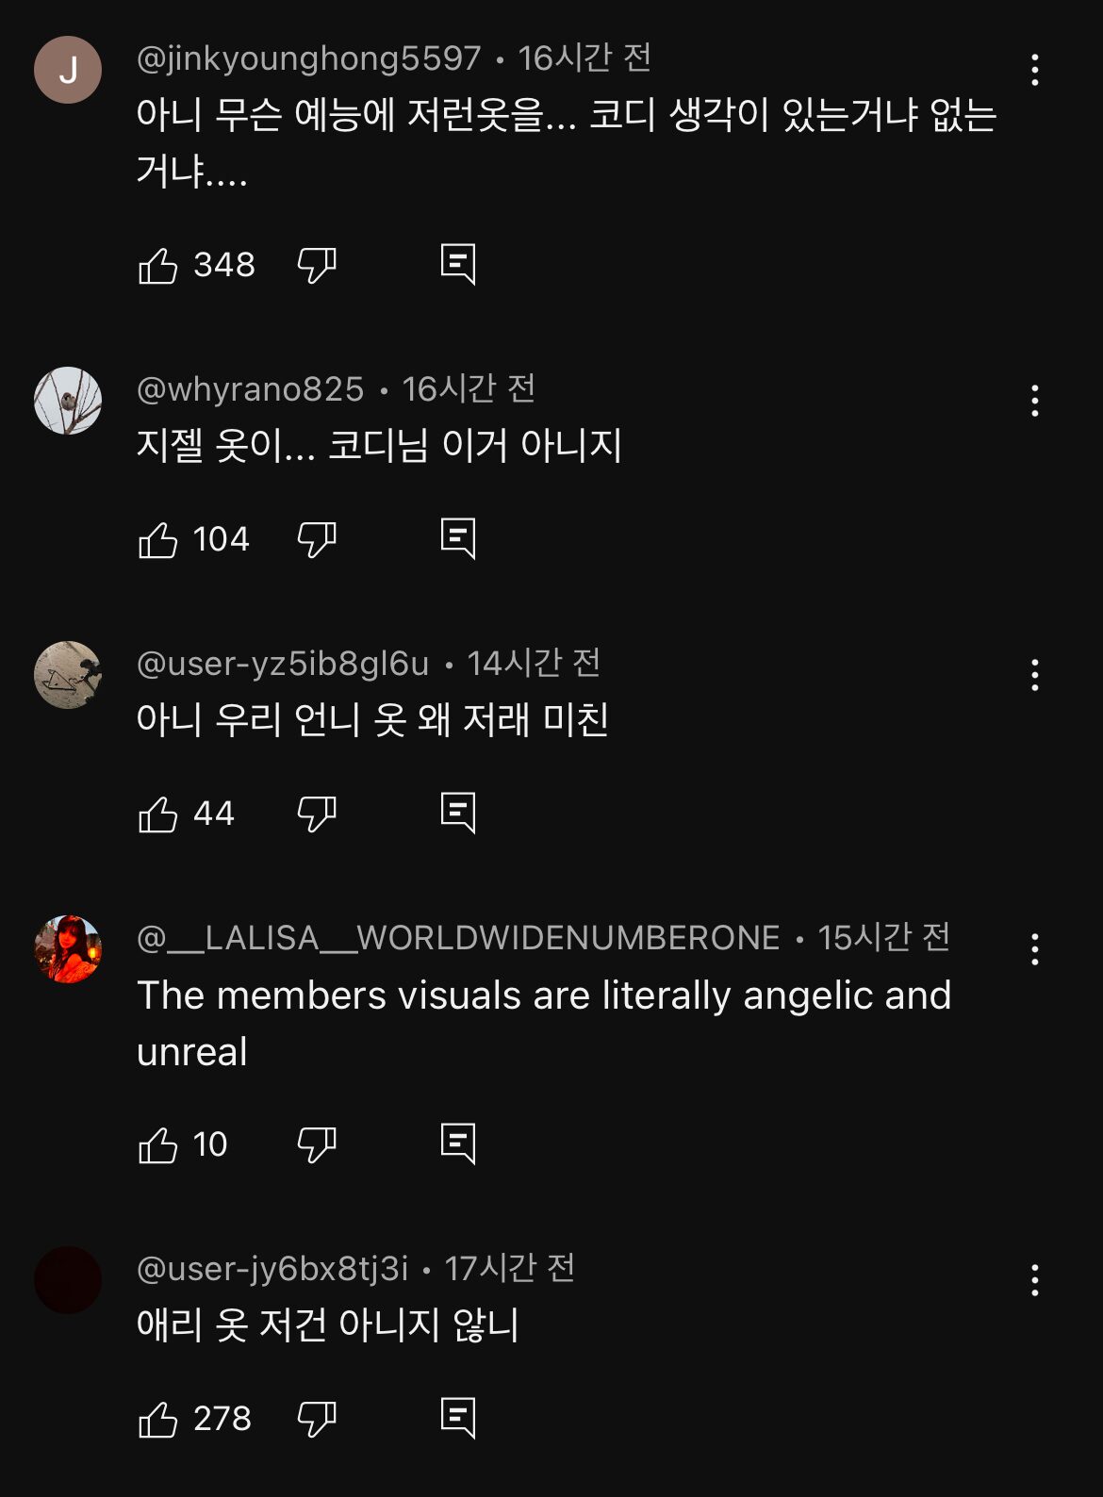Viewport: 1103px width, 1497px height.
Task: Like the comment by @jinkyounghong5597
Action: (x=158, y=266)
